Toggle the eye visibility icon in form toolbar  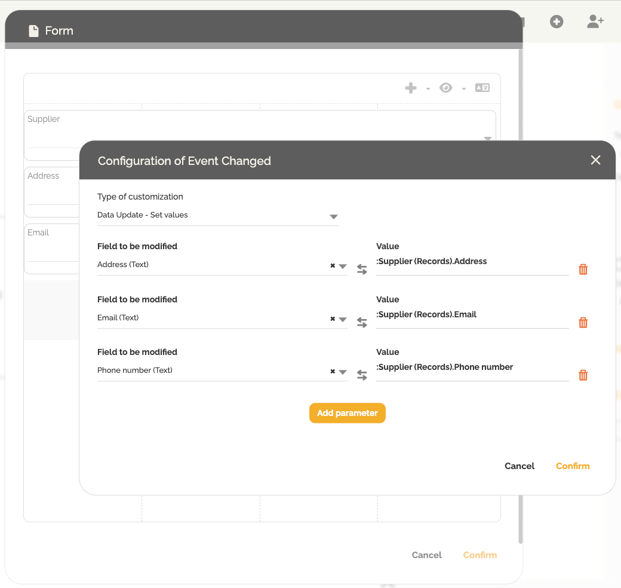point(445,88)
